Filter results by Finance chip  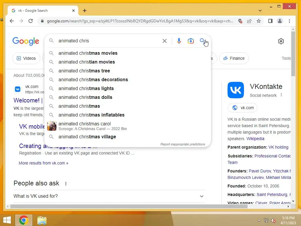[234, 58]
